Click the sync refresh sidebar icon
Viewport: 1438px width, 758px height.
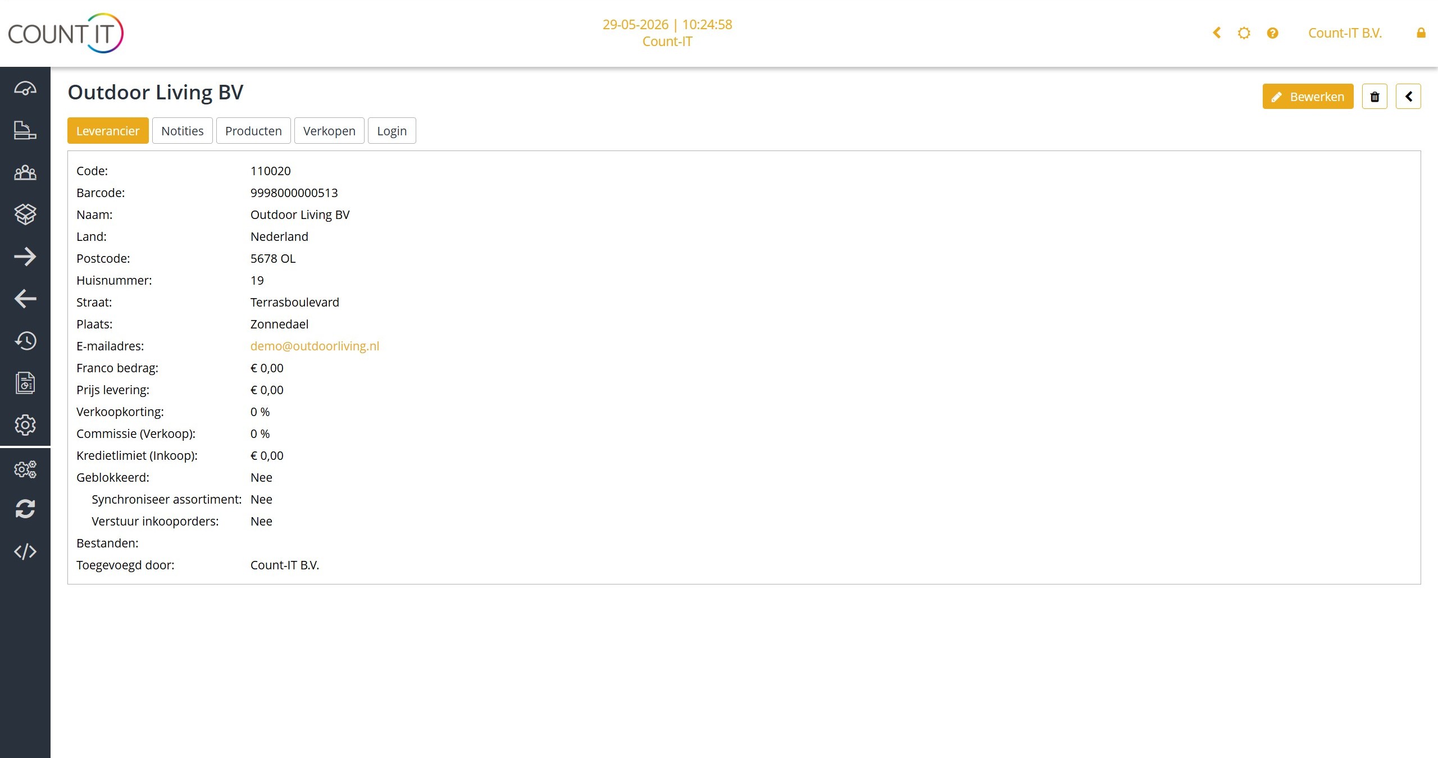pyautogui.click(x=25, y=509)
